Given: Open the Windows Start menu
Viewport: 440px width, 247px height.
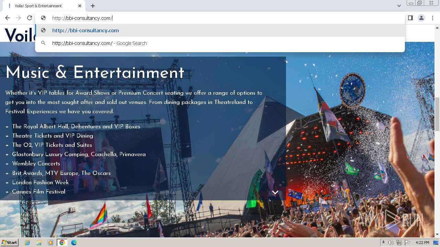Looking at the screenshot, I should pos(10,242).
